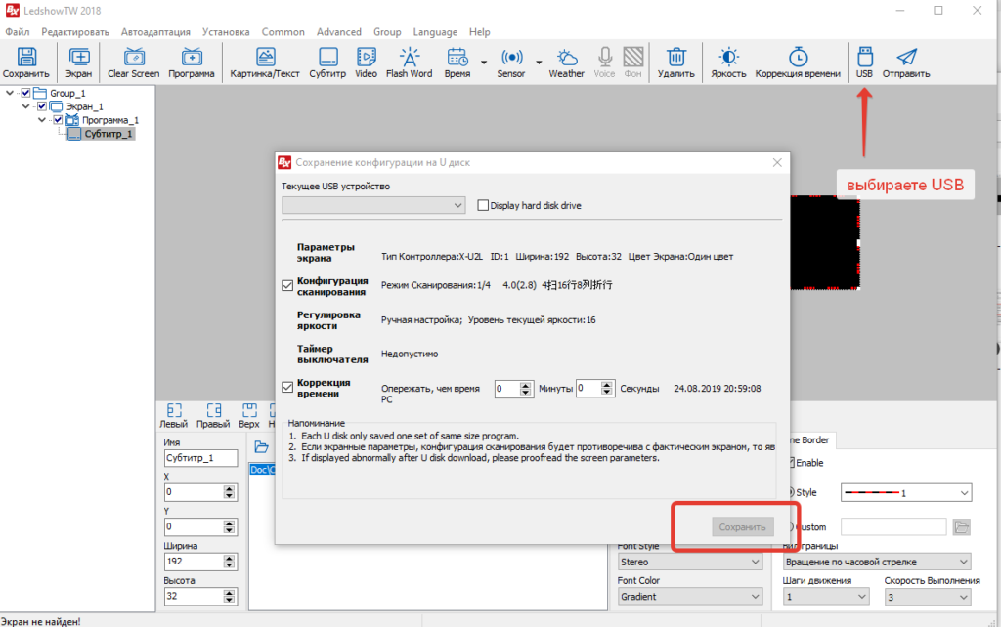Image resolution: width=1001 pixels, height=627 pixels.
Task: Open the Help menu
Action: click(479, 32)
